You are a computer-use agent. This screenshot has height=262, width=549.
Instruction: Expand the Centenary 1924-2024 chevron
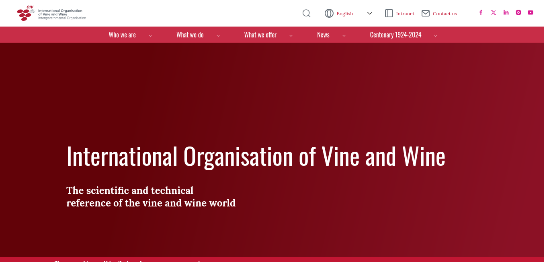(436, 35)
